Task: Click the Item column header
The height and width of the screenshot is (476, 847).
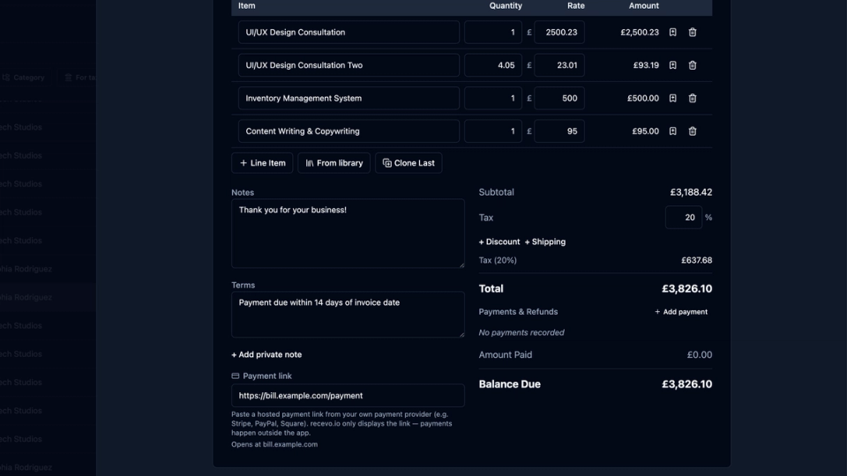Action: pos(247,5)
